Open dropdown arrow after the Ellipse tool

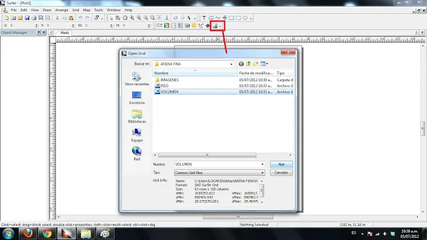pyautogui.click(x=251, y=18)
